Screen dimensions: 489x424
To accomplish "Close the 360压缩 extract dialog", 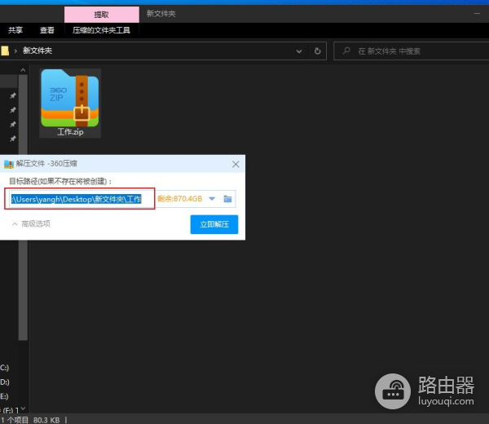I will point(236,164).
